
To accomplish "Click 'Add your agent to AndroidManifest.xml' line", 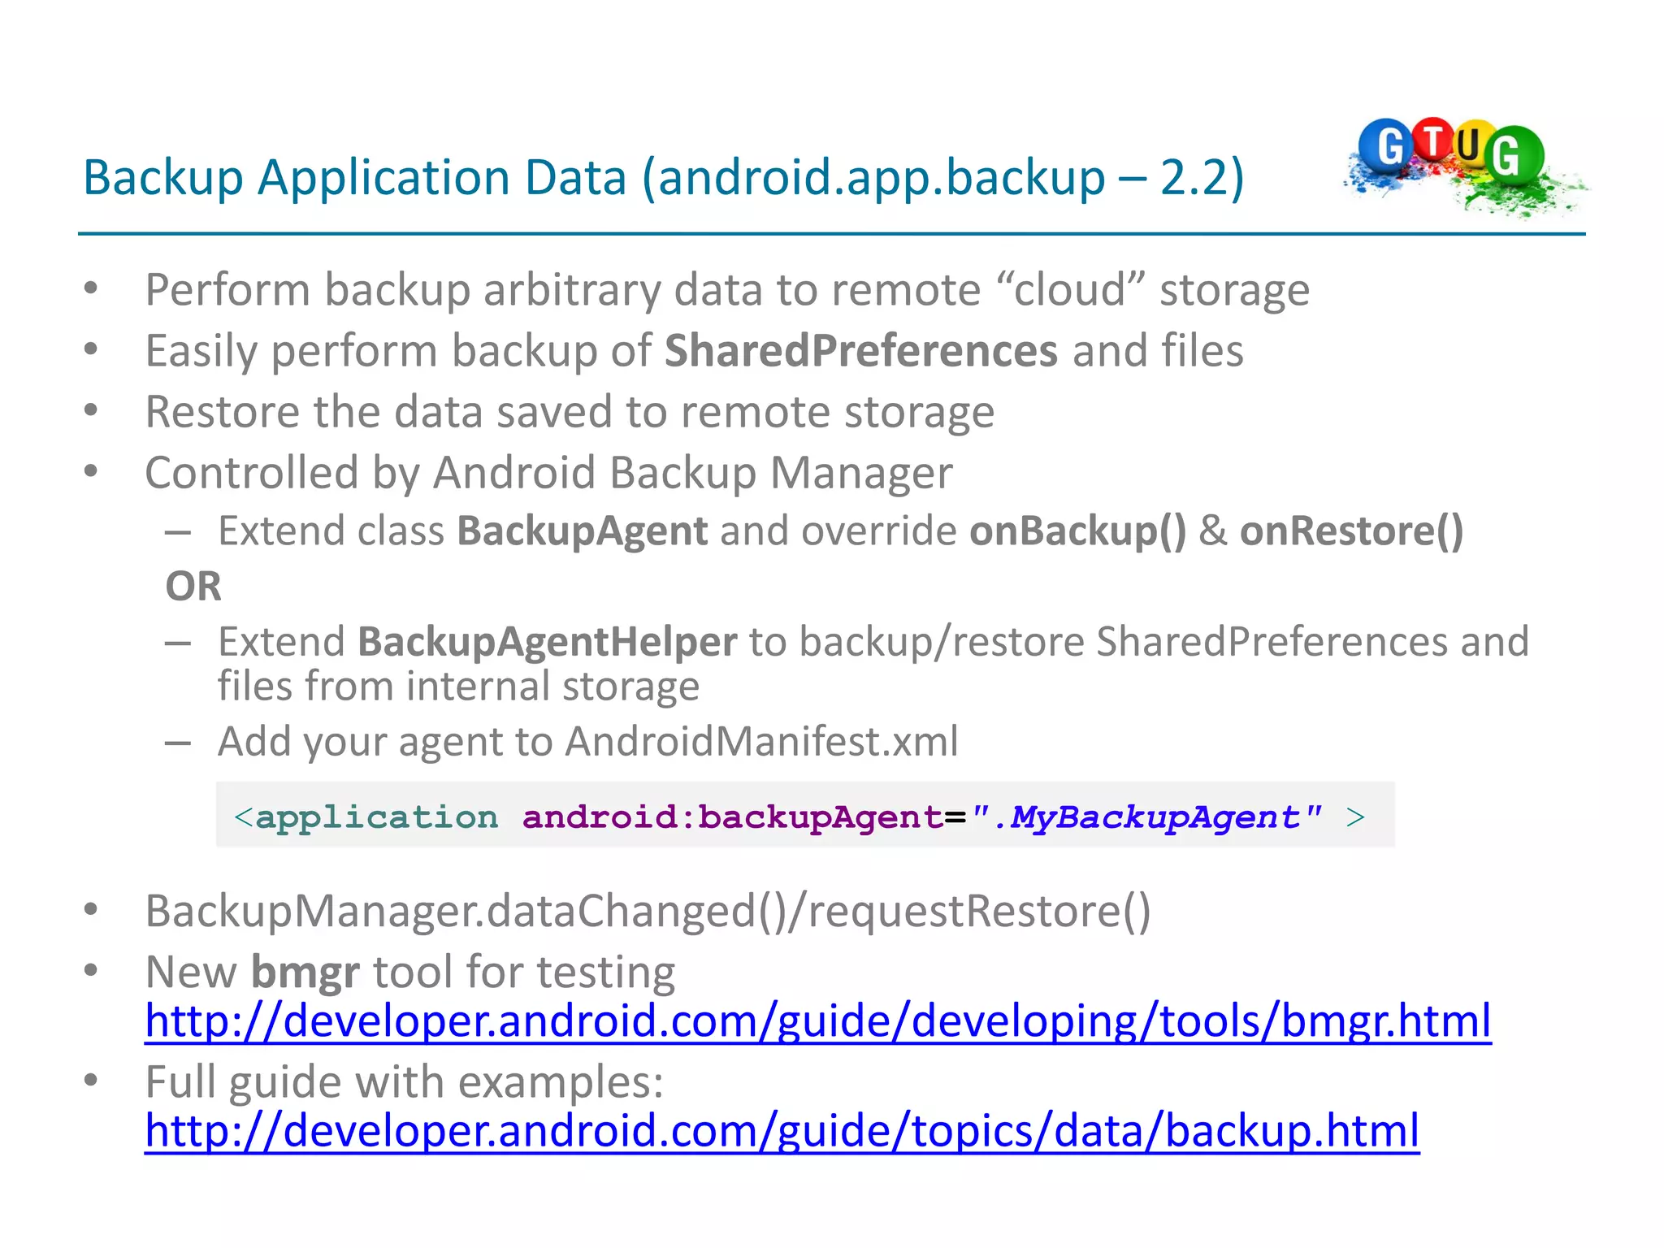I will point(588,742).
